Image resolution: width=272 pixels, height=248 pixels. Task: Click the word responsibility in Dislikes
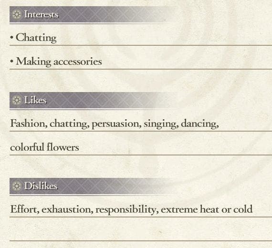pos(127,209)
